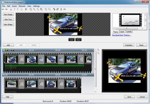Viewport: 150px width, 104px height.
Task: Zoom out the timeline with magnifier minus
Action: pos(98,53)
